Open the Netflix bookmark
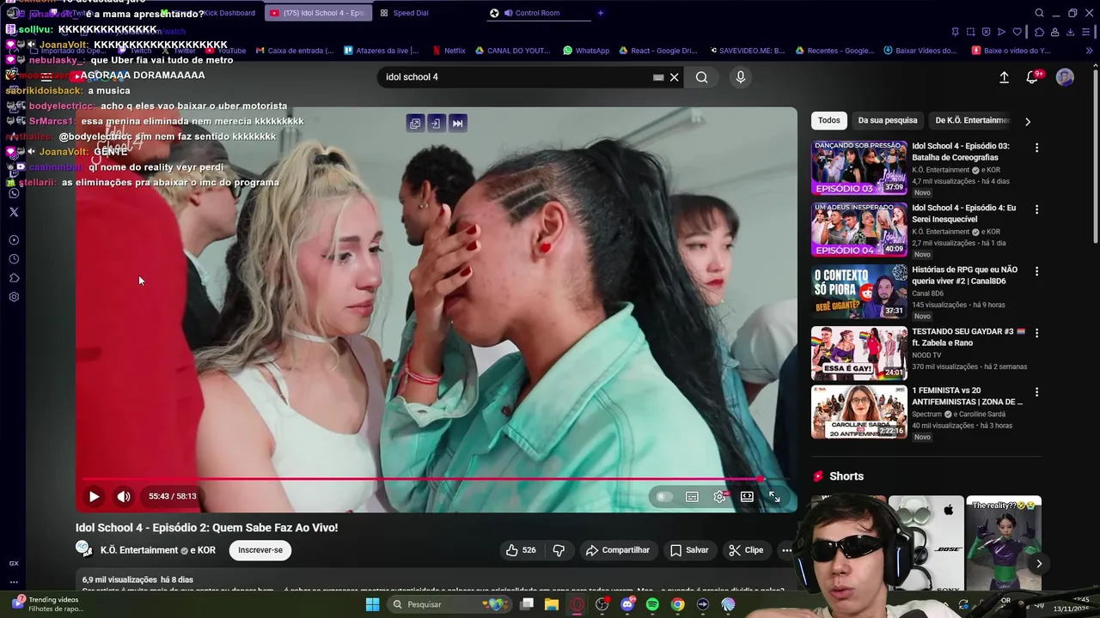1100x618 pixels. pyautogui.click(x=449, y=51)
